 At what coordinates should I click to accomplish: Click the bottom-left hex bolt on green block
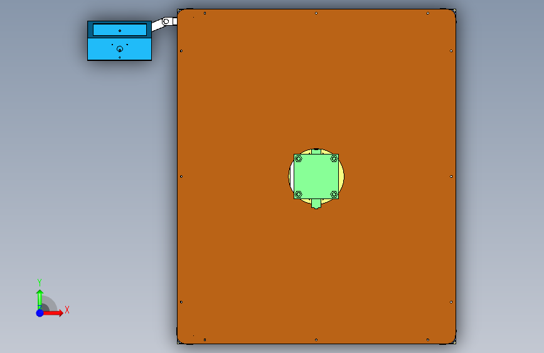299,194
